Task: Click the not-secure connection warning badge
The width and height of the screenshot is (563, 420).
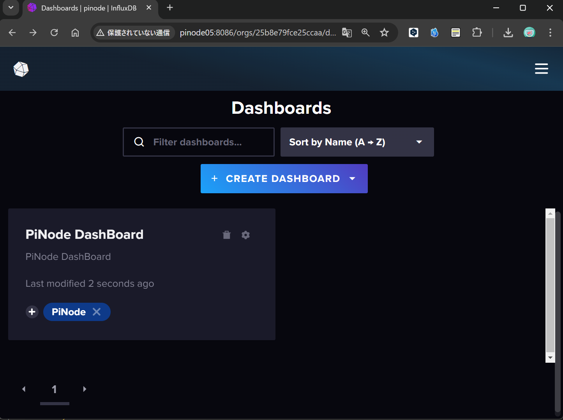Action: click(x=134, y=33)
